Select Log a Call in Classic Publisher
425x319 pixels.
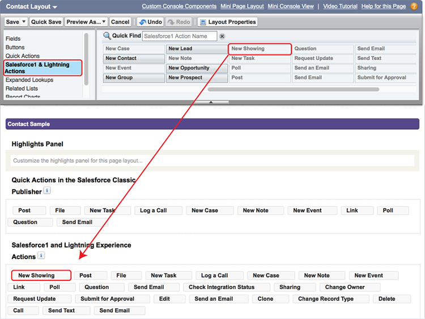tap(158, 211)
